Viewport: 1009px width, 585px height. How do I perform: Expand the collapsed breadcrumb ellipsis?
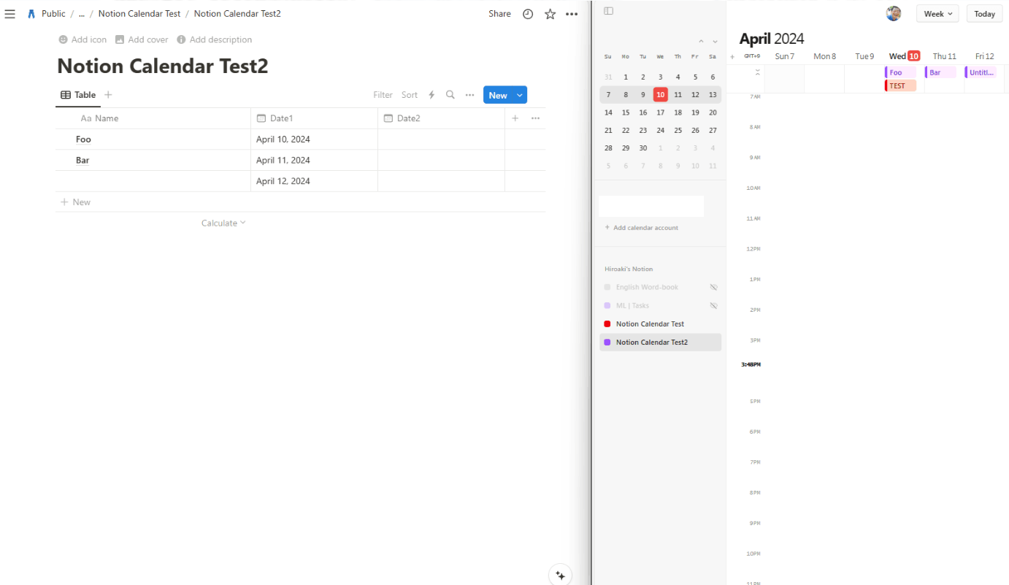pos(82,14)
